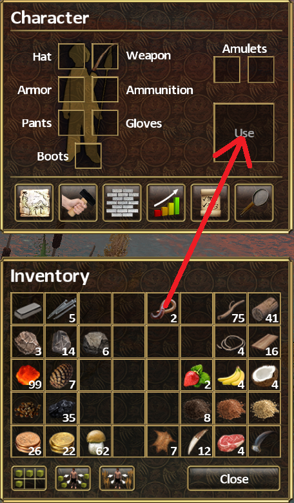Click the green cubes sort button

29,478
